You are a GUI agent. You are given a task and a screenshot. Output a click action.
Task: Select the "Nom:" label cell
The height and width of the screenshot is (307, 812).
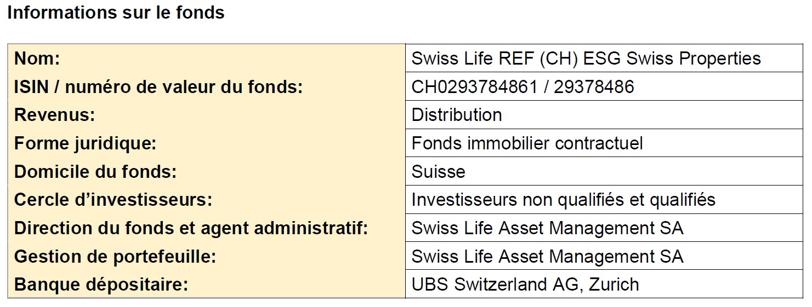click(37, 59)
